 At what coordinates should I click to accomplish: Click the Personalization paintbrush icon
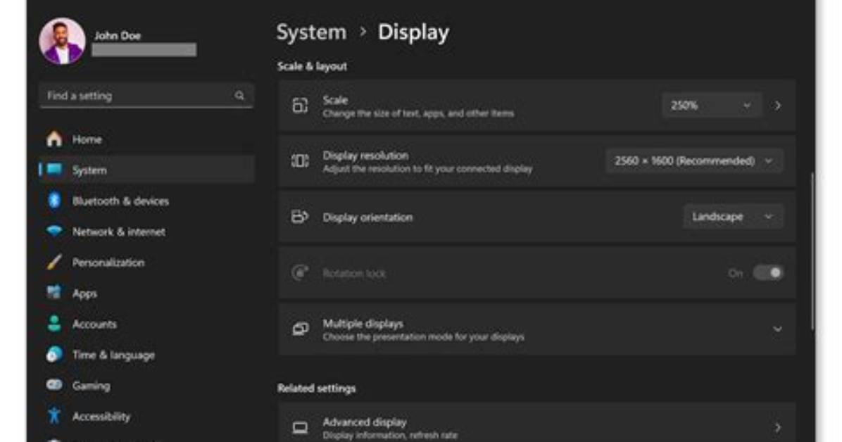coord(54,262)
